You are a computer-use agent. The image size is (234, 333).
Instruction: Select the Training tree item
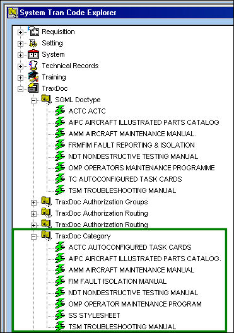coord(54,77)
